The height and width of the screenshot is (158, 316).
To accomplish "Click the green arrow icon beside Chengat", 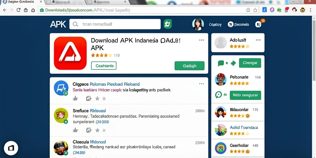I will 233,63.
